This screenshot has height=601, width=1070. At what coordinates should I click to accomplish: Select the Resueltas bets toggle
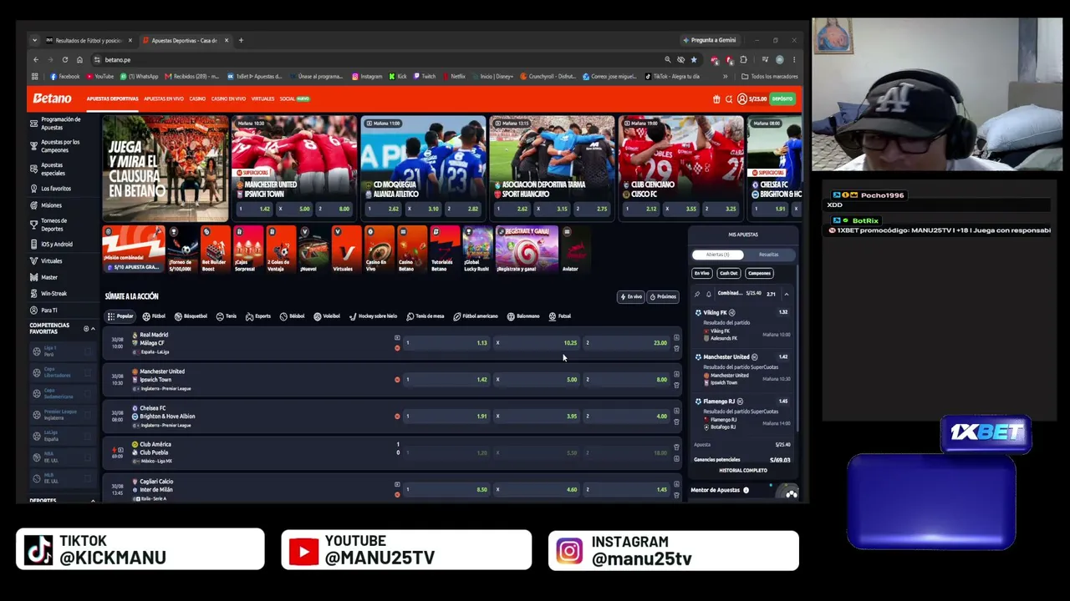click(768, 255)
